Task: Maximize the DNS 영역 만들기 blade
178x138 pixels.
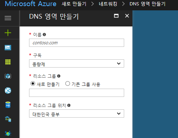Action: (116, 16)
